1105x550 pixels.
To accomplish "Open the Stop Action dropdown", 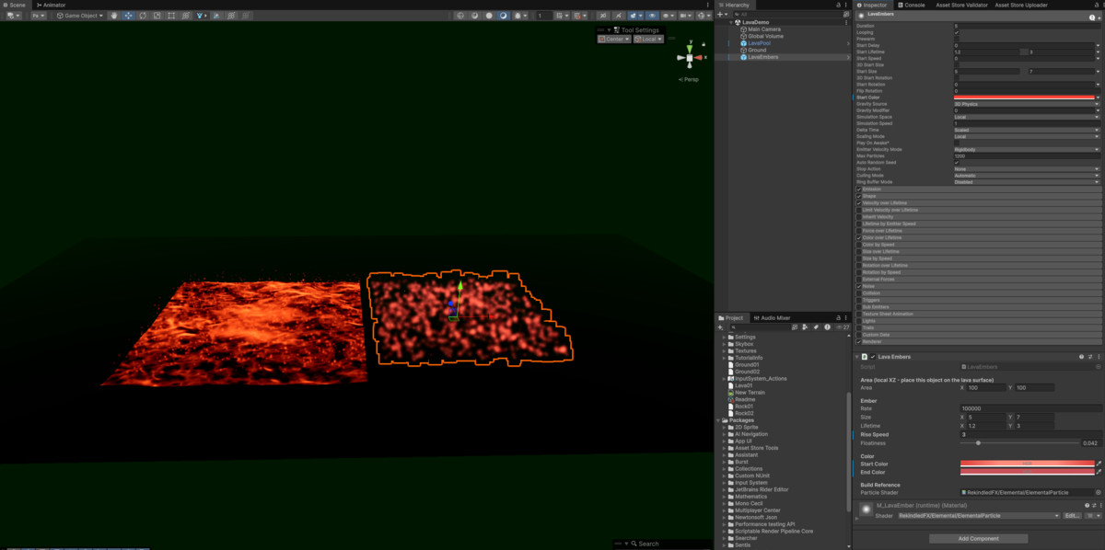I will click(1027, 169).
